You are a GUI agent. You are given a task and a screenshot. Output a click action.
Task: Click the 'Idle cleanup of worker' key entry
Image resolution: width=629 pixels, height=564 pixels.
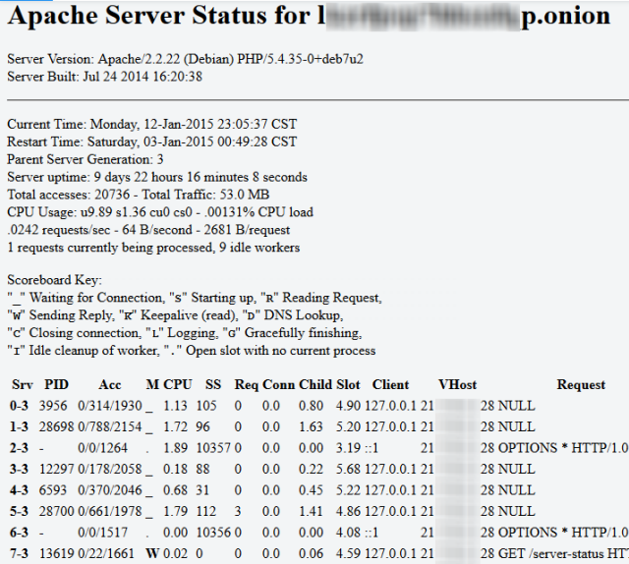click(84, 351)
